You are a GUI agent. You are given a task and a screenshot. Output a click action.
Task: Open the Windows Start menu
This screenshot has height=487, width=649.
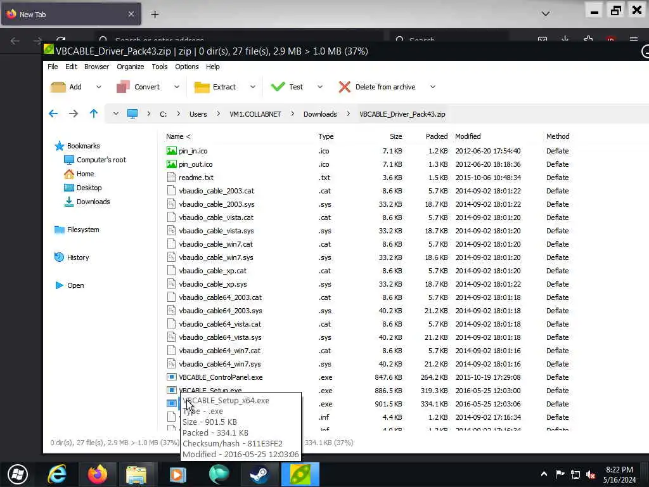click(17, 474)
